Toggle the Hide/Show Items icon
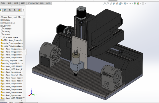Image resolution: width=159 pixels, height=103 pixels. click(x=130, y=3)
